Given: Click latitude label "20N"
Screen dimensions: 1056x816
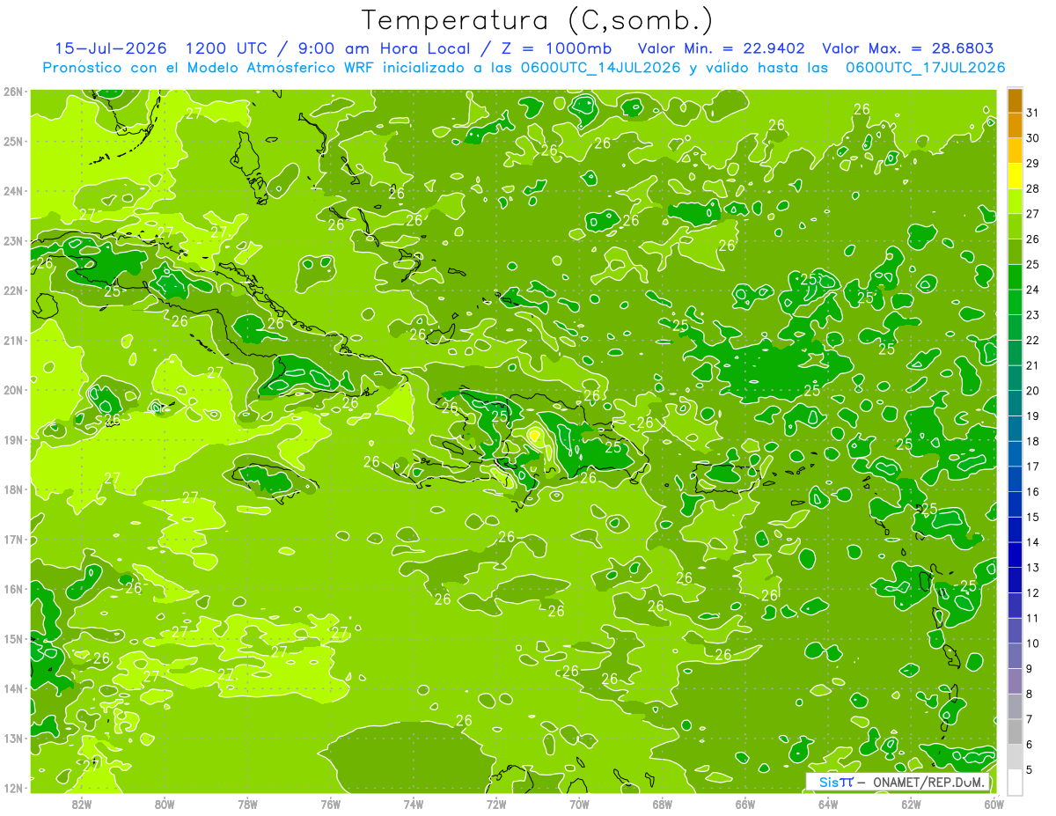Looking at the screenshot, I should point(12,390).
